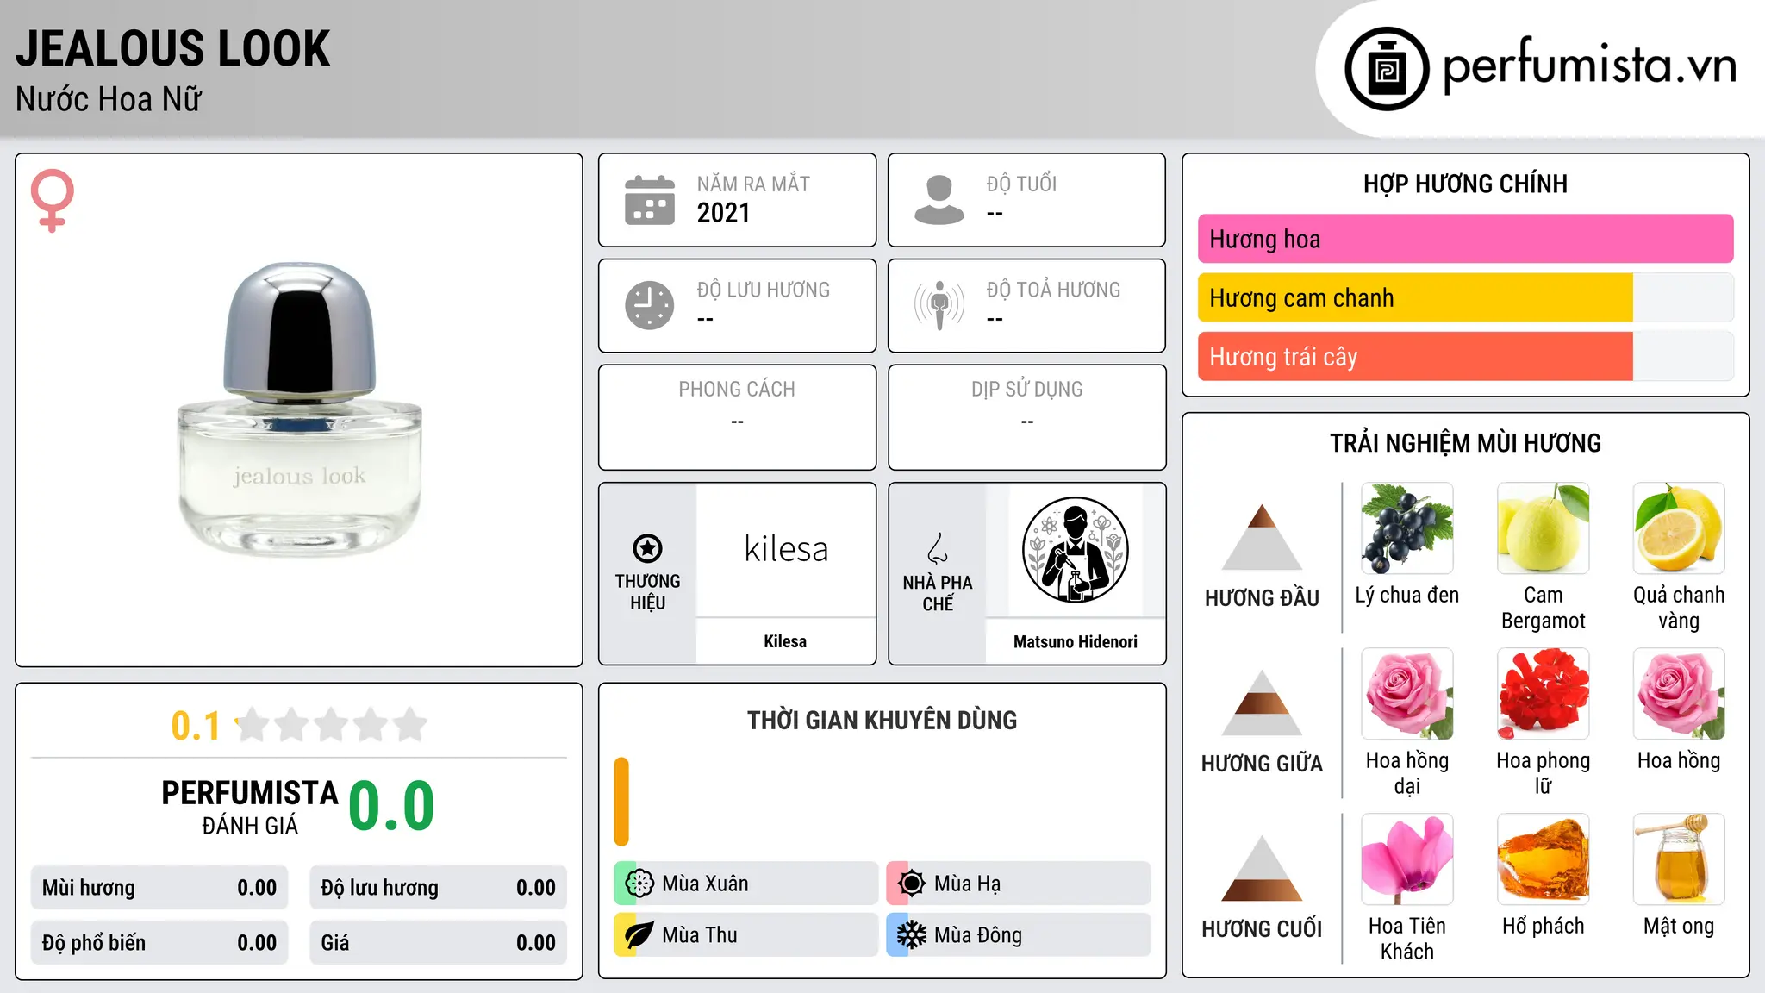Viewport: 1765px width, 993px height.
Task: Open the perfumista.vn site wordmark
Action: click(1590, 66)
